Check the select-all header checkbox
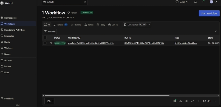 tap(45, 38)
